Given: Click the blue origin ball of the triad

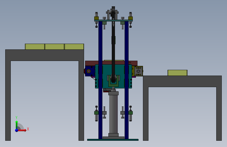Looking at the screenshot, I should point(17,130).
